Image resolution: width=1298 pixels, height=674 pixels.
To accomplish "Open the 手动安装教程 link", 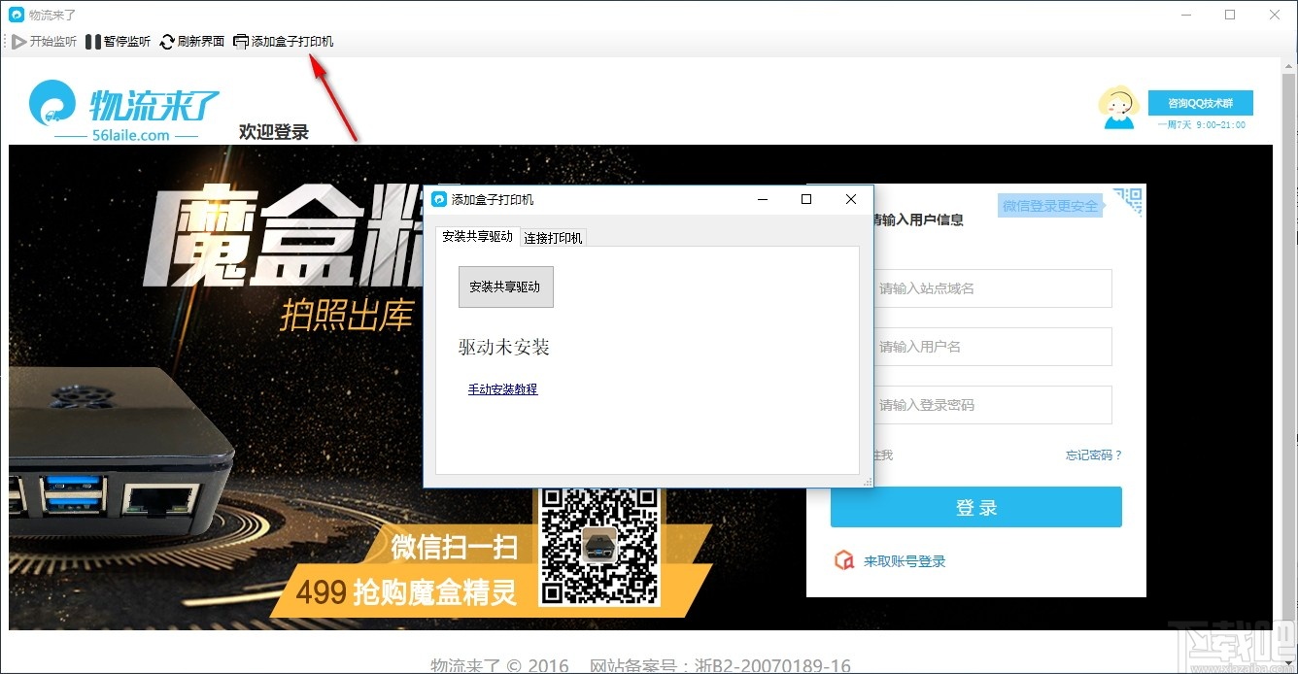I will 502,389.
